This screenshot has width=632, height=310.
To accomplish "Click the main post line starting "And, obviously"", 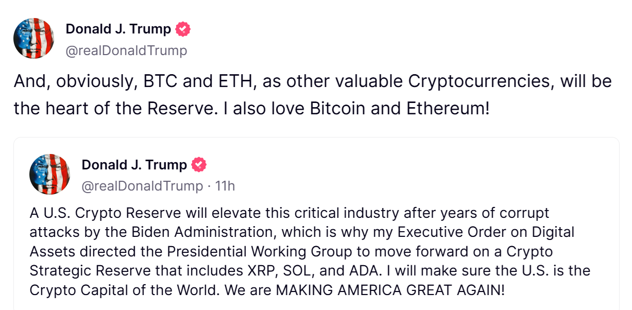I will [x=313, y=82].
